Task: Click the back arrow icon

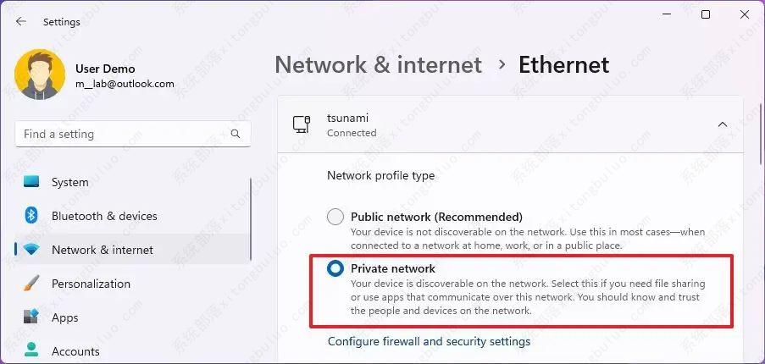Action: pos(21,22)
